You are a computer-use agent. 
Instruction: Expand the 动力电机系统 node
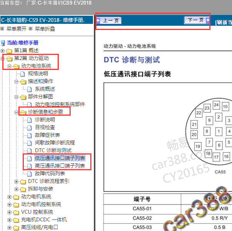[x=9, y=197]
